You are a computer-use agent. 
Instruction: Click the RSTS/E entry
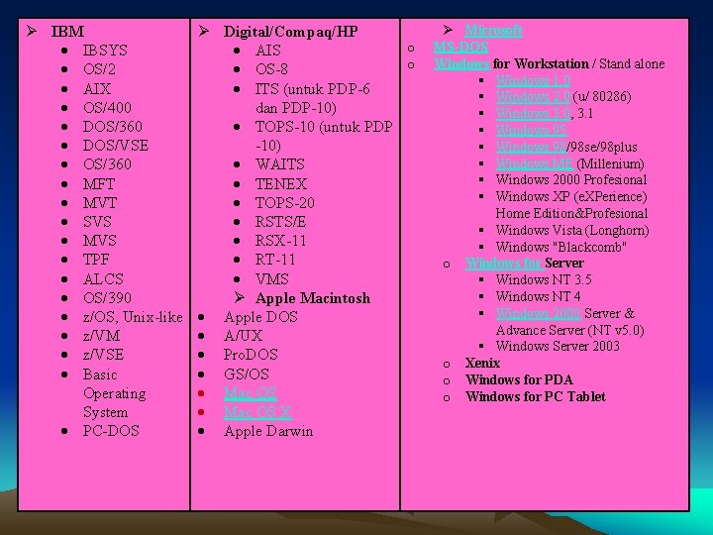(280, 222)
